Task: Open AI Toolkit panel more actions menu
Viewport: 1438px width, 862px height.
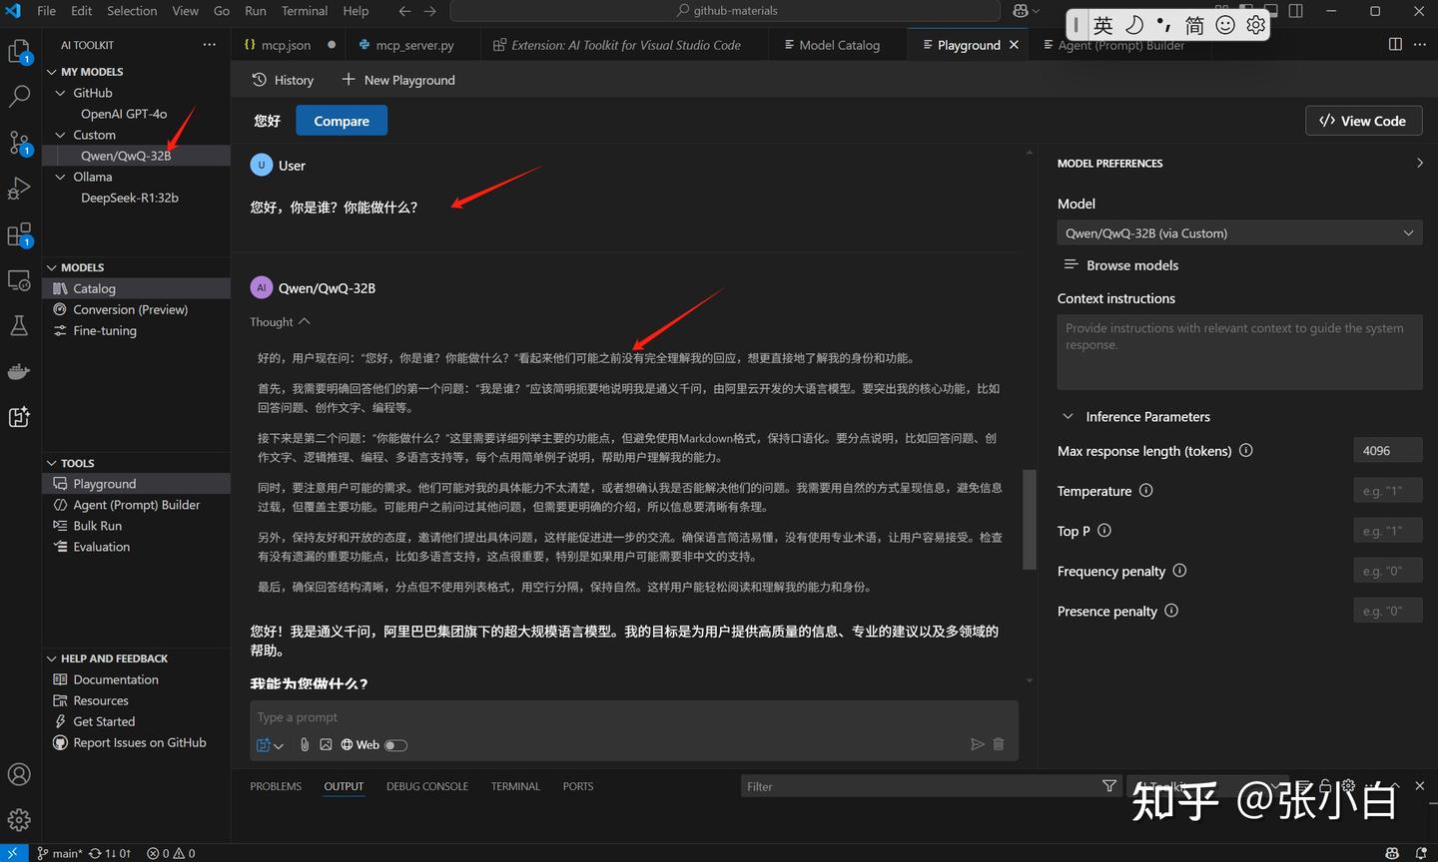Action: tap(209, 45)
